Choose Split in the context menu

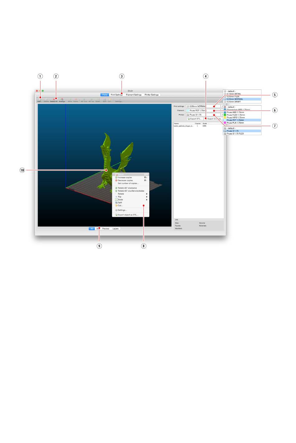pyautogui.click(x=131, y=202)
